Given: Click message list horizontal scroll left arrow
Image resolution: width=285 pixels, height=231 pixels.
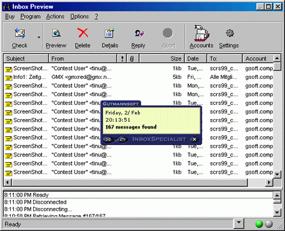Looking at the screenshot, I should [8, 182].
